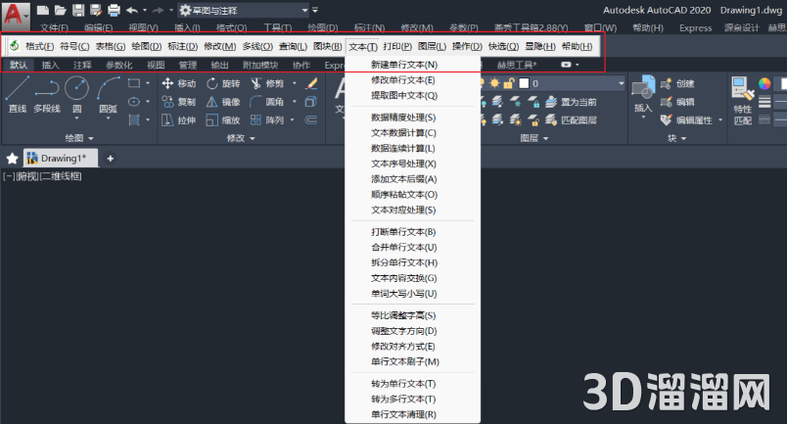Activate the 阵列 array tool
The image size is (787, 424).
[x=267, y=120]
